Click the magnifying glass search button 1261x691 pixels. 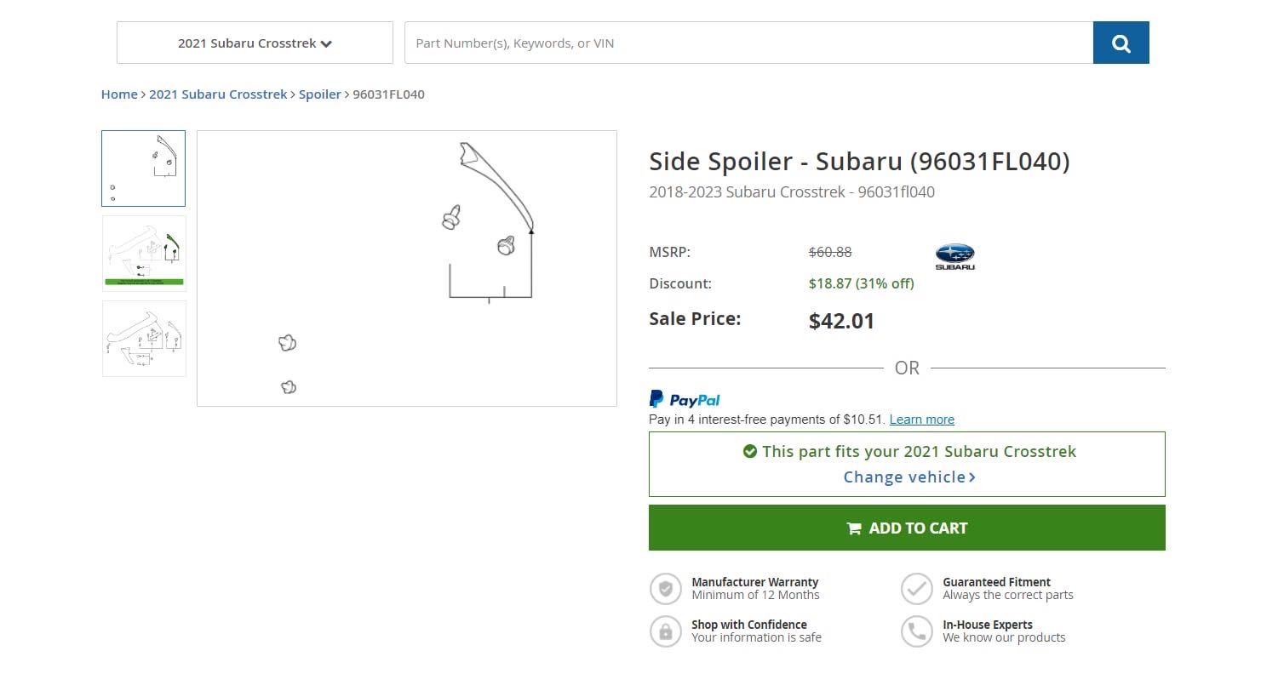click(1121, 43)
